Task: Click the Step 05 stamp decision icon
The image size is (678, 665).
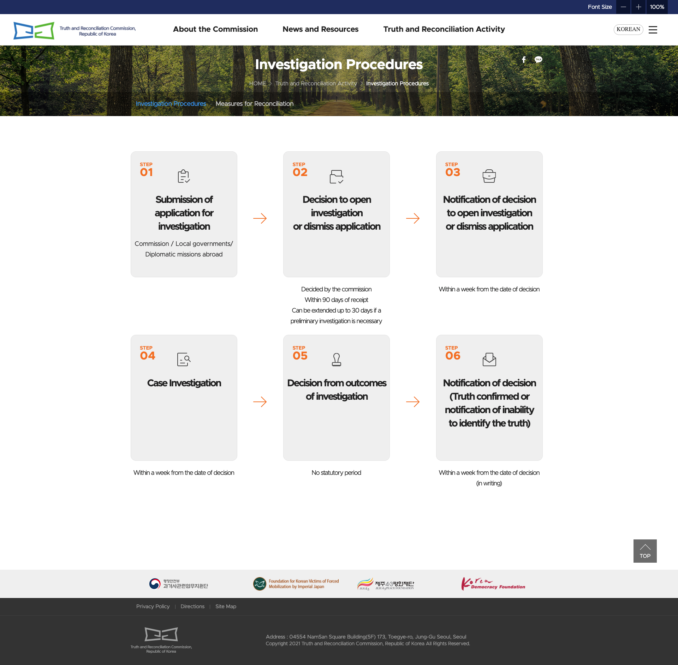Action: pos(336,359)
